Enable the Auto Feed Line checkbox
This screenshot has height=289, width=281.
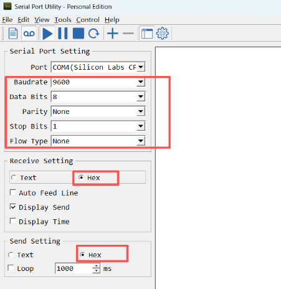[x=13, y=192]
